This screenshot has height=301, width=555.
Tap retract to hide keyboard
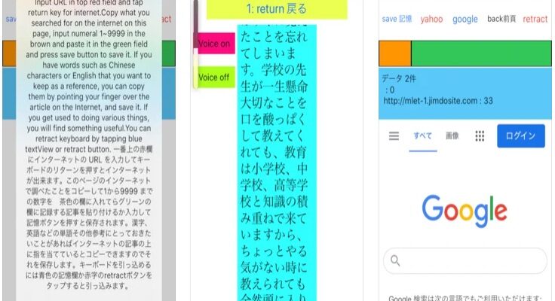535,19
